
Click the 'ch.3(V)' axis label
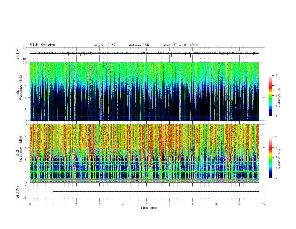[18, 192]
